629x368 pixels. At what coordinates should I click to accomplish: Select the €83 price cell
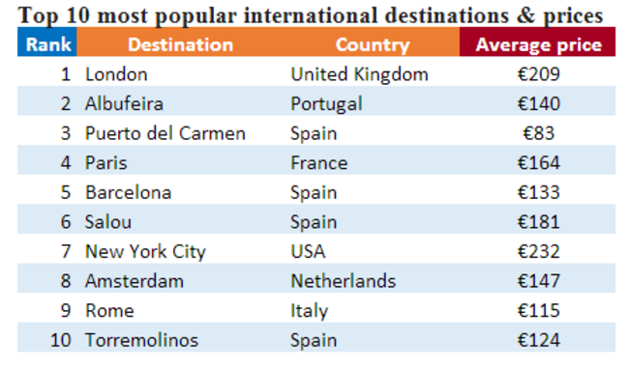(538, 133)
